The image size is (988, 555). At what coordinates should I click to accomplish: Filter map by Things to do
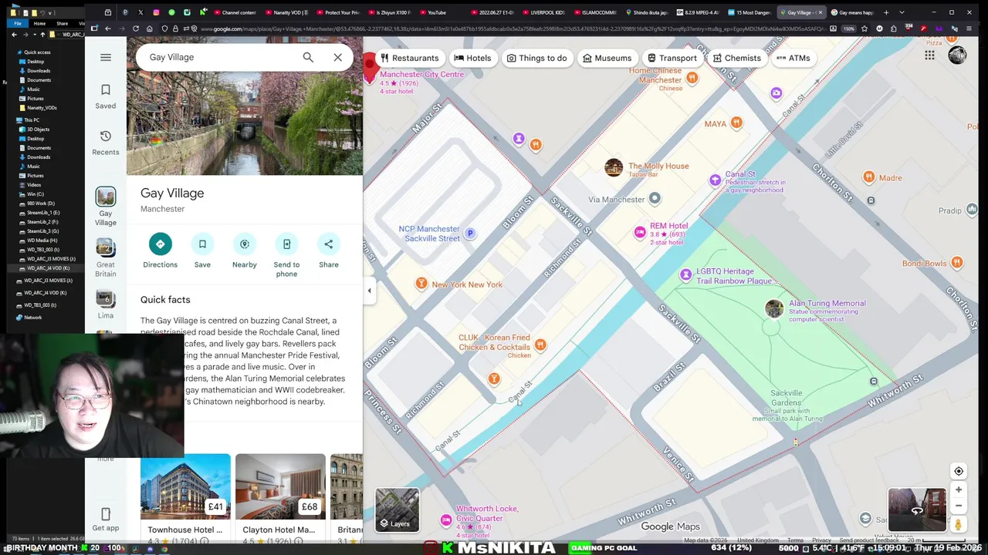tap(536, 58)
